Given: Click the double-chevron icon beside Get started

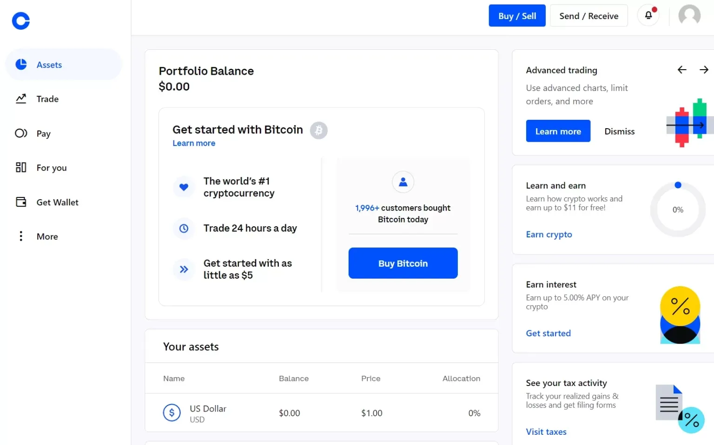Looking at the screenshot, I should coord(184,269).
